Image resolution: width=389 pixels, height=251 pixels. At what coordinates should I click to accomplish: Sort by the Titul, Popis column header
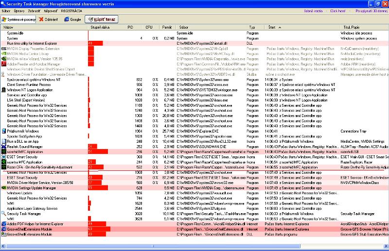(364, 27)
